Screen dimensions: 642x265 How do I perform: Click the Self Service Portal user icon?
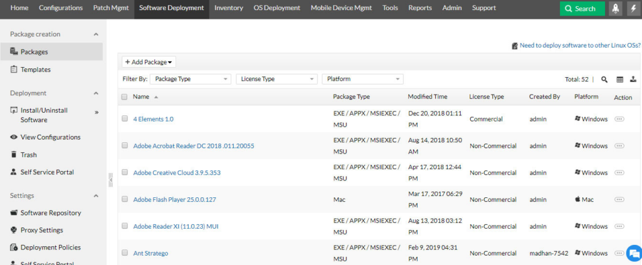point(14,172)
